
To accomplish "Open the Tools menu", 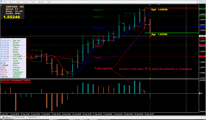I will (x=33, y=2).
